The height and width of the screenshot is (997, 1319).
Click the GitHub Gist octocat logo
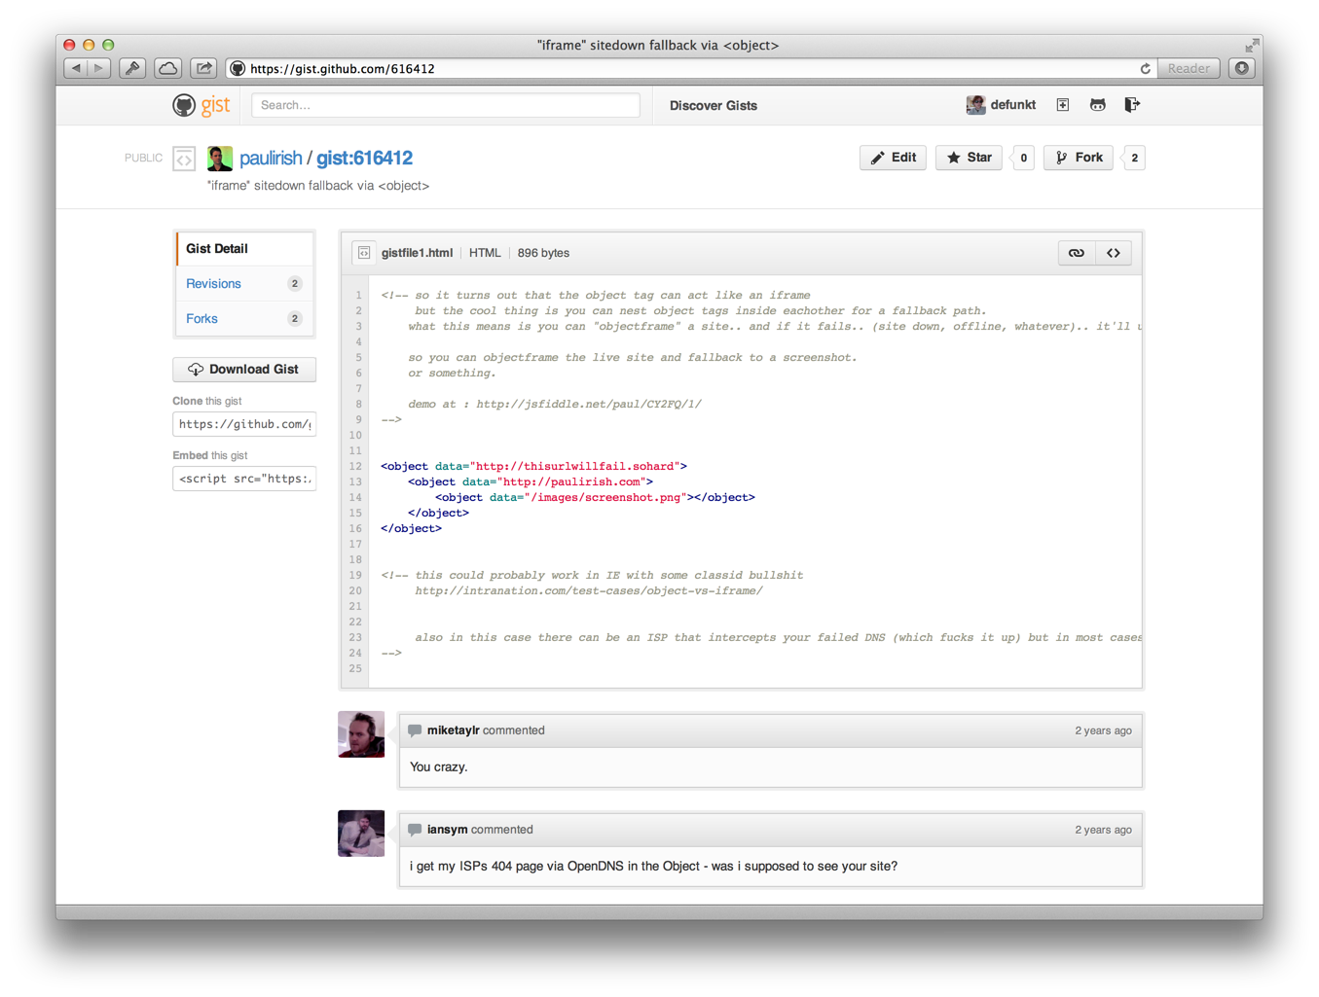tap(184, 105)
